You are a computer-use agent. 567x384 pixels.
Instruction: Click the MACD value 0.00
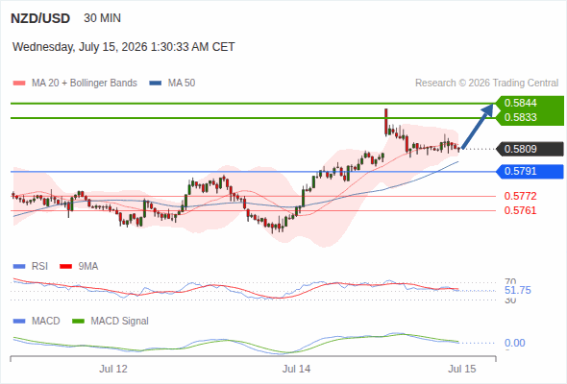[x=514, y=343]
